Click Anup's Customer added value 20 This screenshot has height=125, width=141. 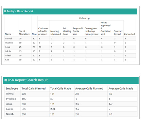tap(40, 47)
